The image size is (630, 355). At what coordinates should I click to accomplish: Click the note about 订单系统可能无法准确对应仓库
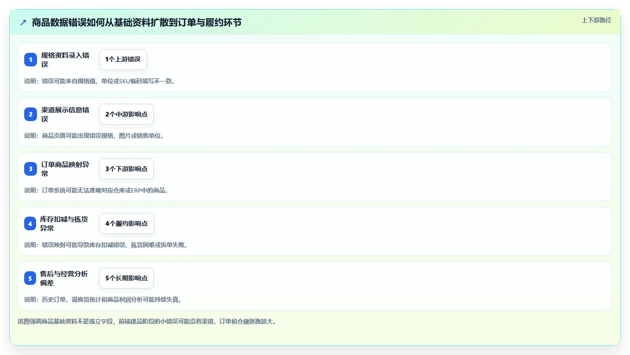[97, 190]
